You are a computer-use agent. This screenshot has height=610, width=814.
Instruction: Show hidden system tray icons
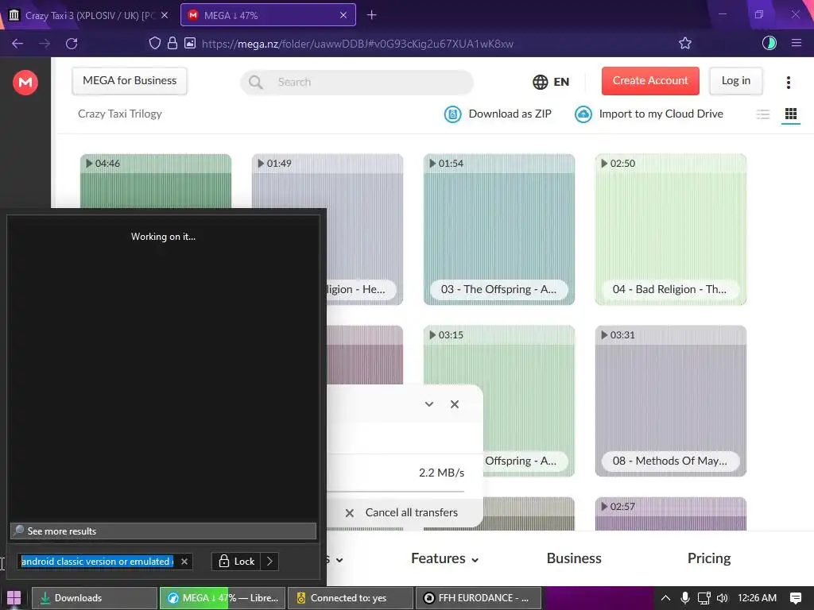point(665,598)
